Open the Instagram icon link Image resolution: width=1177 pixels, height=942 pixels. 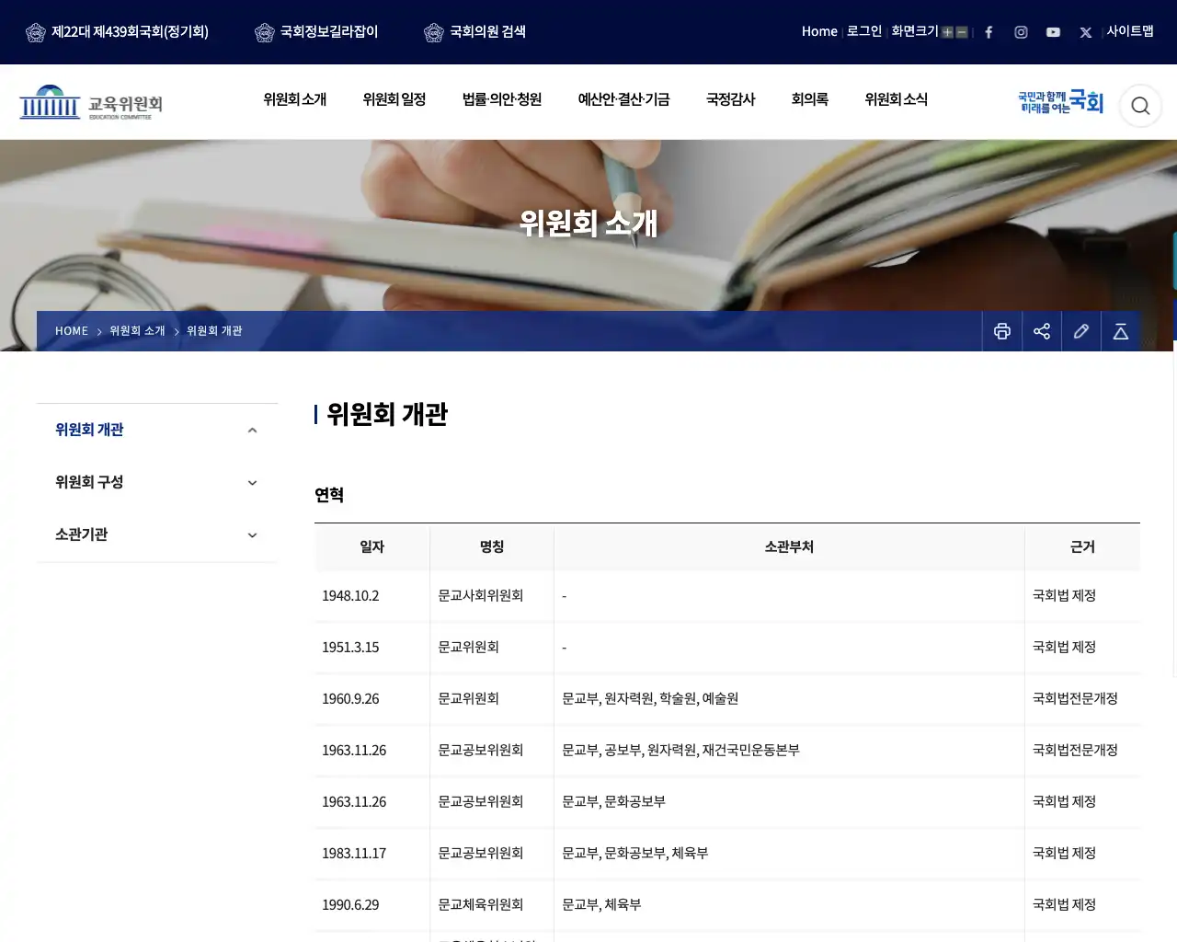(x=1021, y=32)
